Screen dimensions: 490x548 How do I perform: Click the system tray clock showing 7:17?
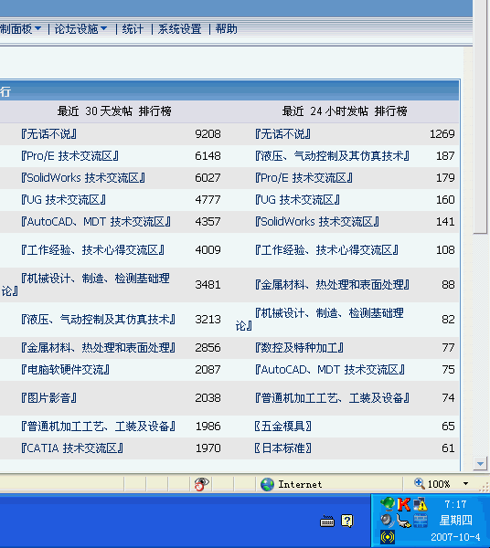(x=455, y=504)
